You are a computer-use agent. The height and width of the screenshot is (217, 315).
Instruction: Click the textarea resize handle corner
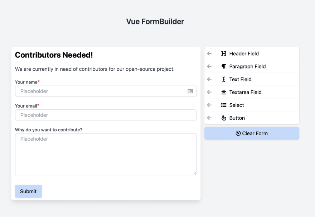coord(195,173)
